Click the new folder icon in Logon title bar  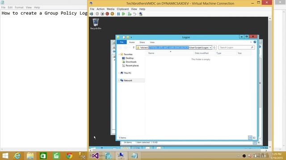pyautogui.click(x=128, y=37)
